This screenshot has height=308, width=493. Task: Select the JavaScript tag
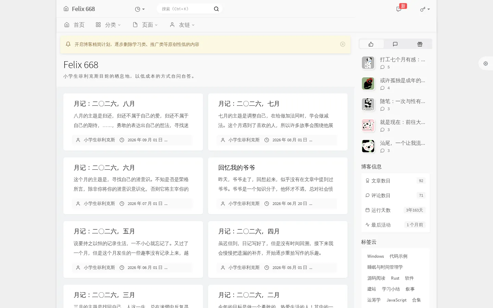click(396, 300)
